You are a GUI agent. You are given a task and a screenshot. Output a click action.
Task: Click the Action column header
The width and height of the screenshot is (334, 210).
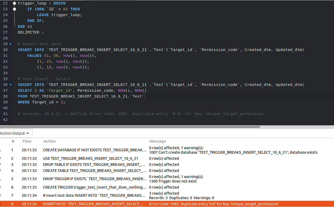[50, 141]
